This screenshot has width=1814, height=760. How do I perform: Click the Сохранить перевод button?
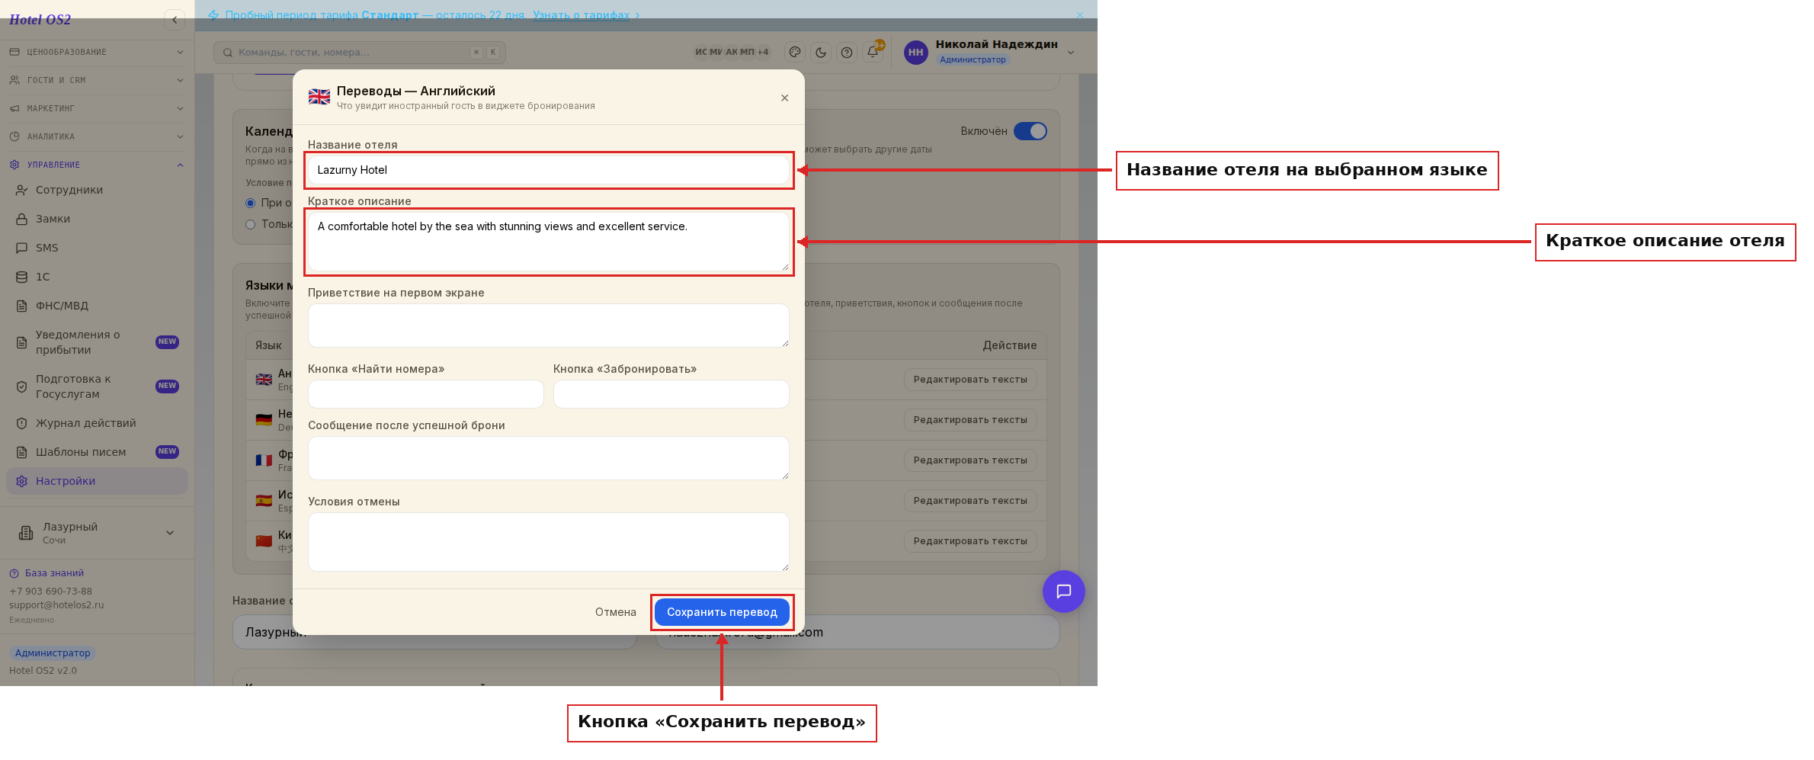coord(722,612)
